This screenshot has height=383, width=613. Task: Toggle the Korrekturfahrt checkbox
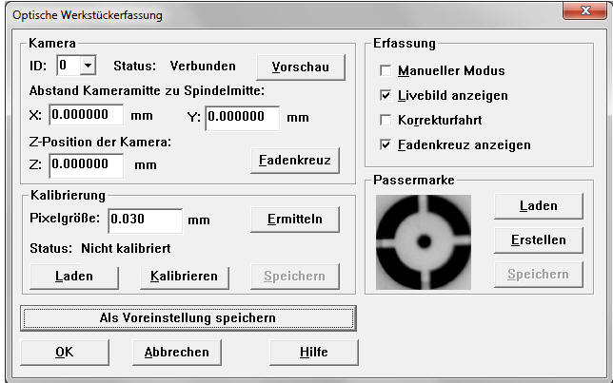tap(386, 121)
